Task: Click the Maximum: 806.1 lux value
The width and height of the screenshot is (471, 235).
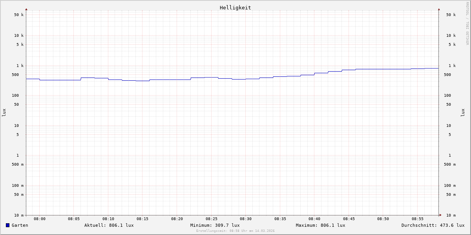Action: click(x=320, y=225)
